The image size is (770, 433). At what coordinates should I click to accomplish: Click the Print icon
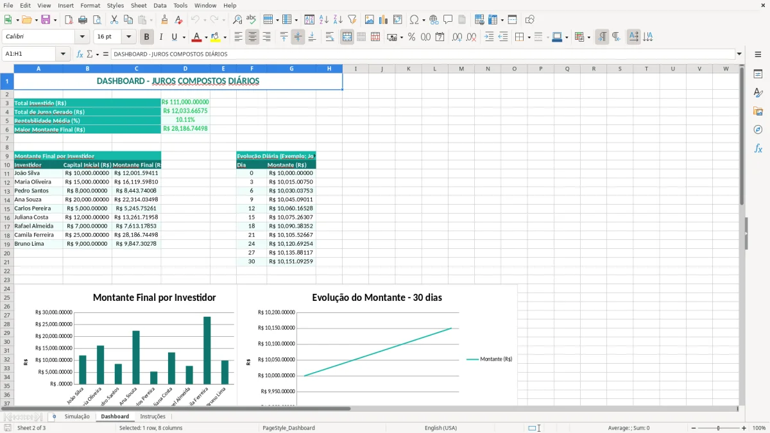(83, 20)
